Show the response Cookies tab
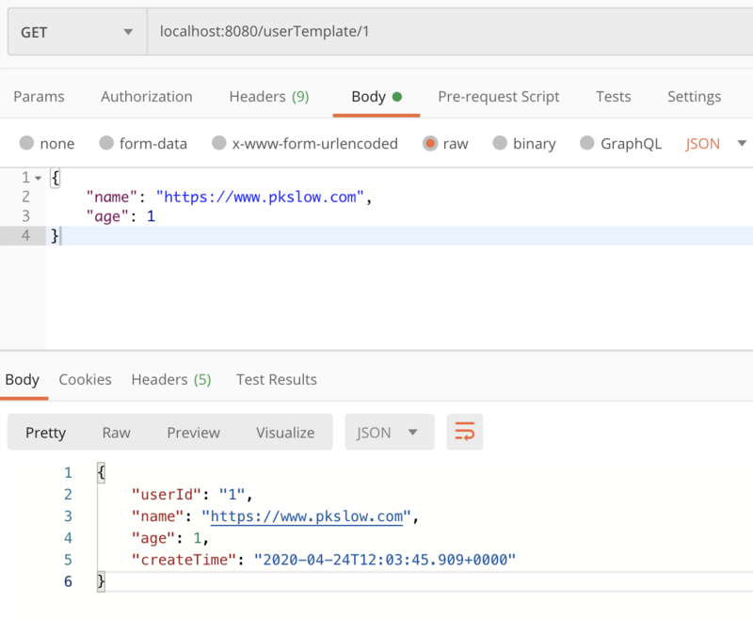The width and height of the screenshot is (753, 618). click(85, 379)
